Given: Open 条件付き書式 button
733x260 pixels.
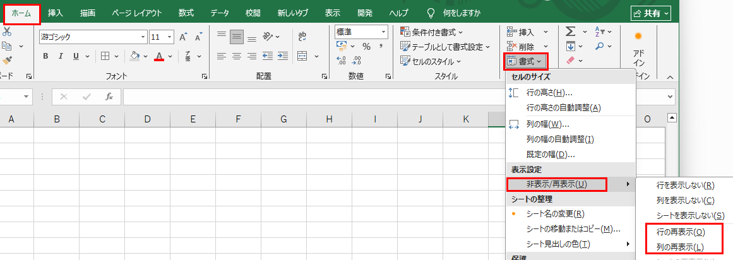Looking at the screenshot, I should point(433,32).
